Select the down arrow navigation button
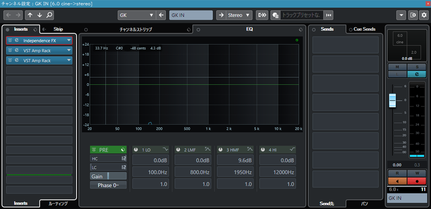 [x=39, y=16]
